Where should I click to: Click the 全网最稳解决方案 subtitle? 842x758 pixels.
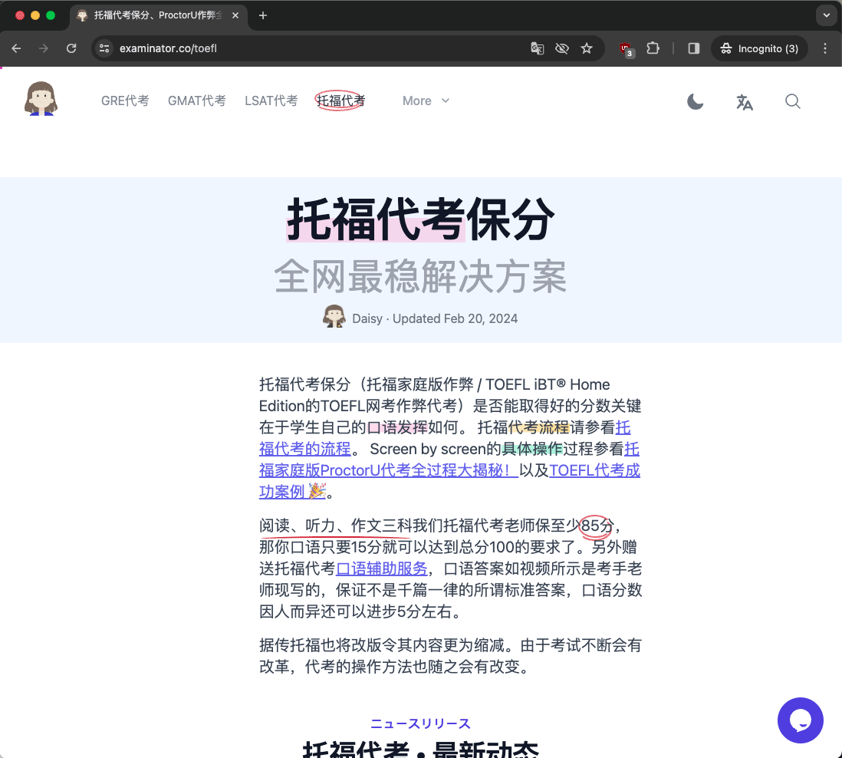[x=420, y=277]
